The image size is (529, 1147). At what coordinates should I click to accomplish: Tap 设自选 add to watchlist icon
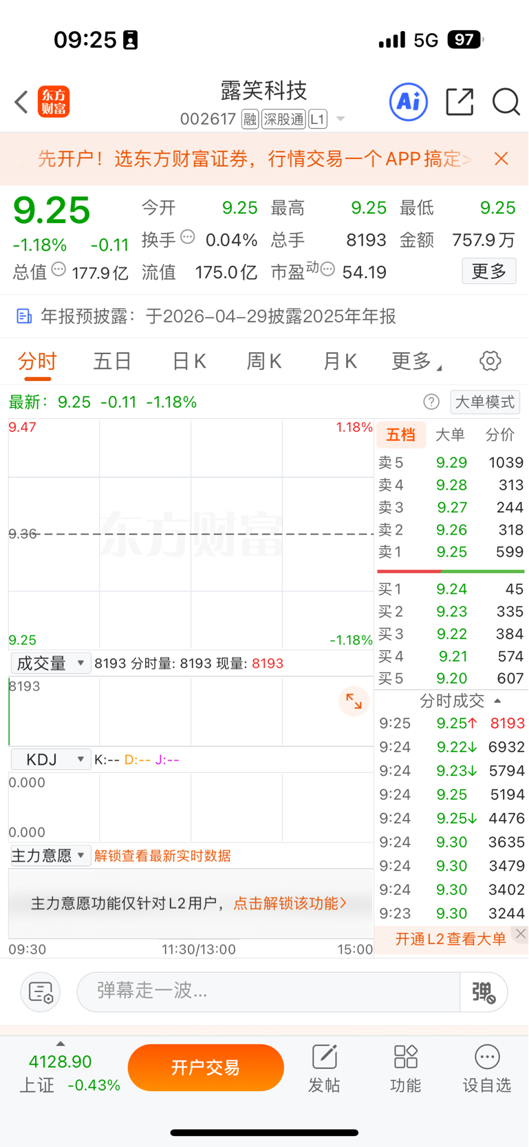pos(487,1069)
